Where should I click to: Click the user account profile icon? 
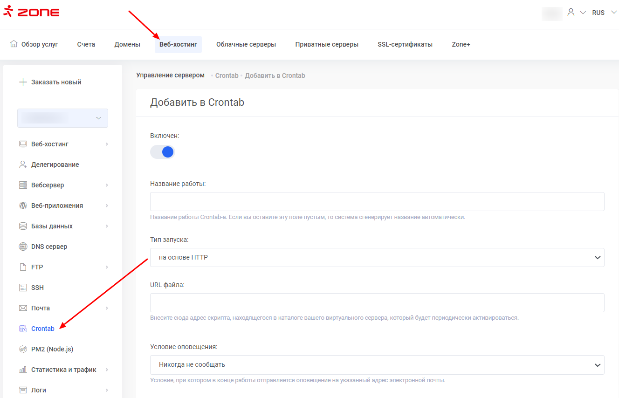click(x=571, y=13)
